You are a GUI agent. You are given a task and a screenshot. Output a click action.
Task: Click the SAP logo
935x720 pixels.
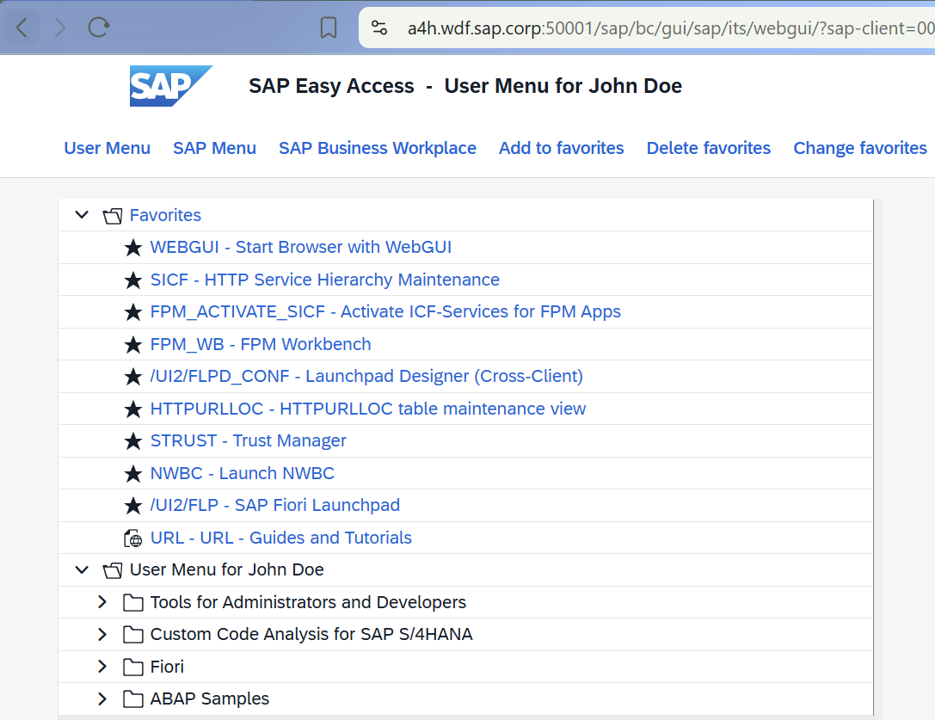170,86
